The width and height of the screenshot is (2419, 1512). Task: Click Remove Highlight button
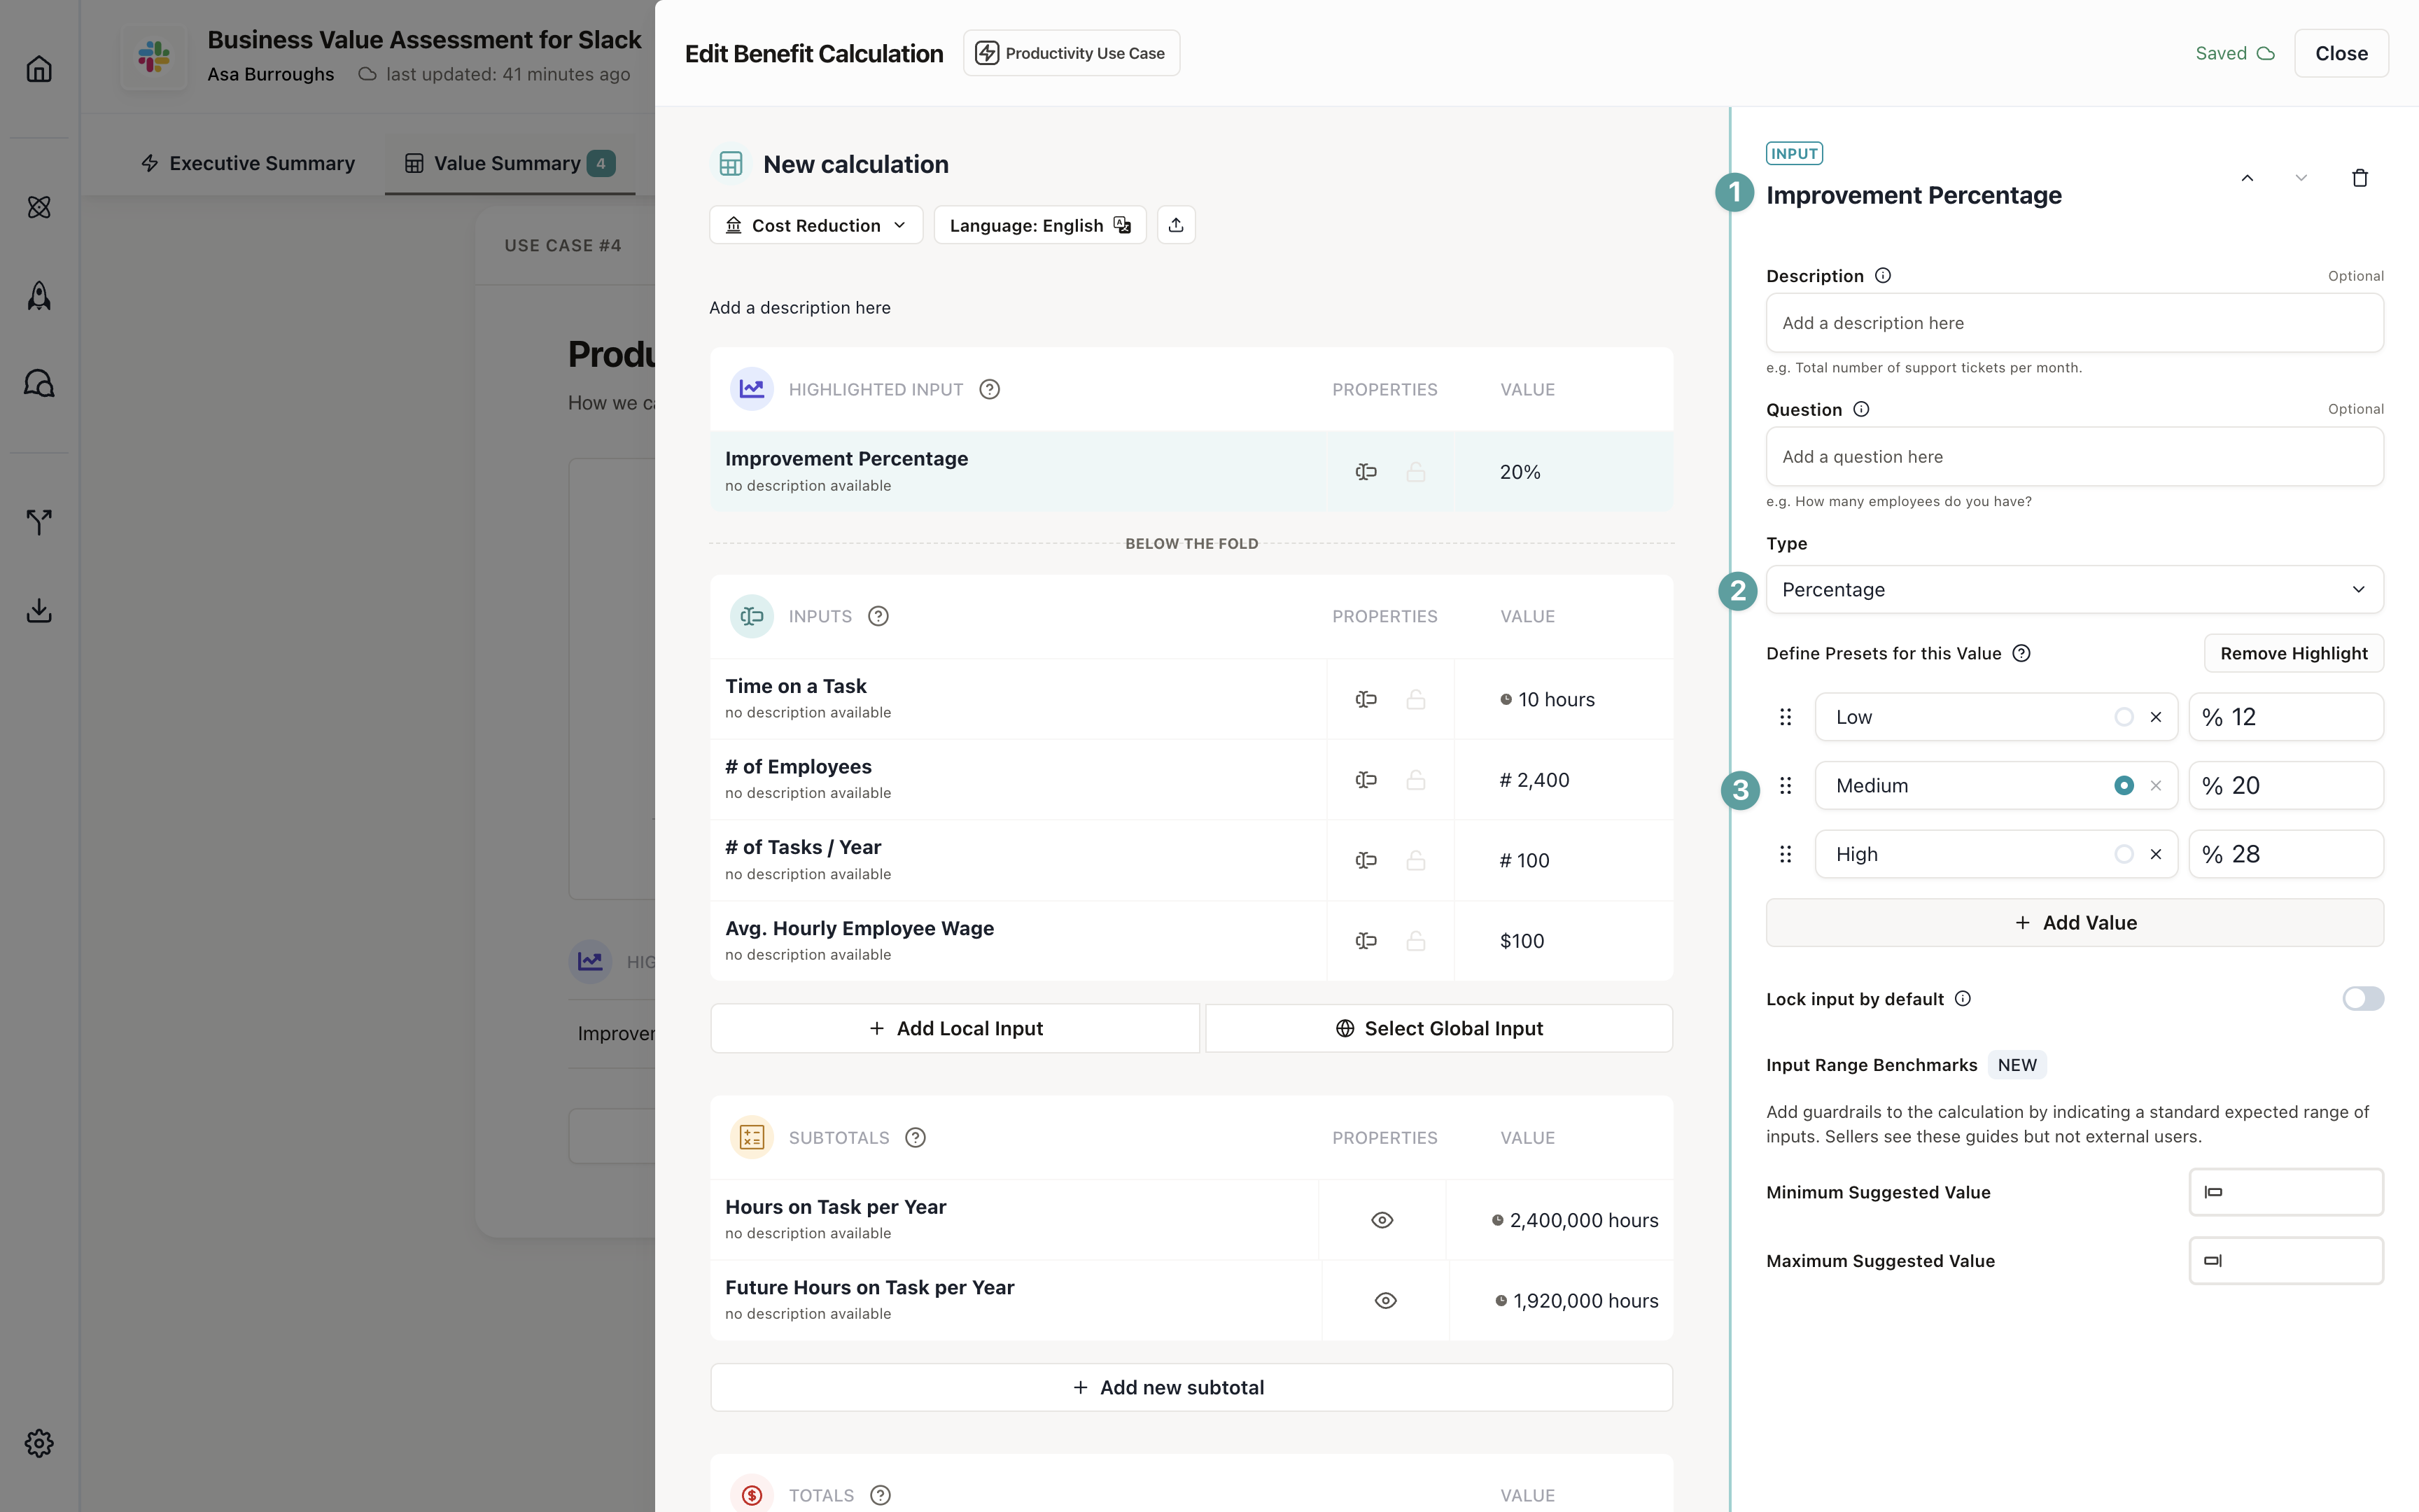(2293, 653)
